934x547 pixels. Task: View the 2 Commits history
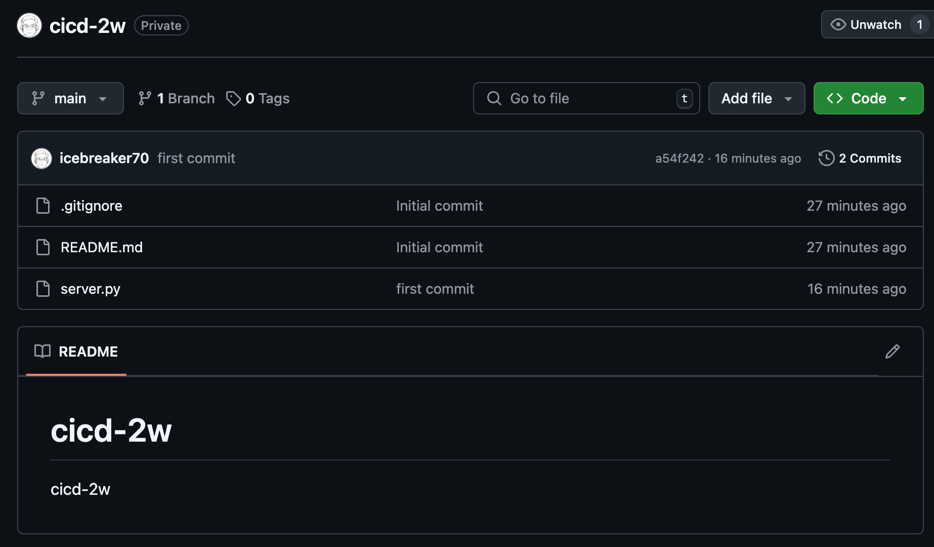[870, 159]
